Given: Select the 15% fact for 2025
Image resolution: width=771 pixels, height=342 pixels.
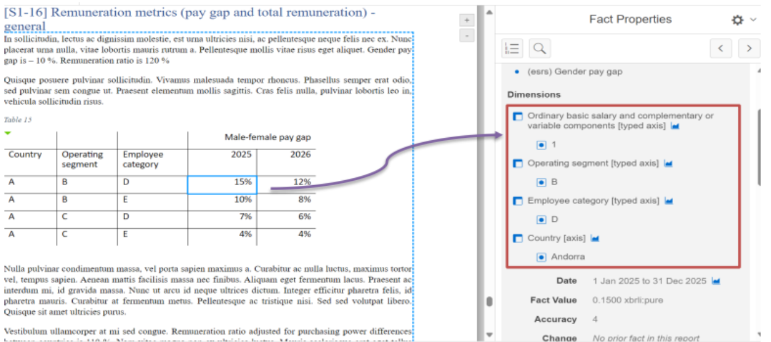Looking at the screenshot, I should [x=222, y=183].
